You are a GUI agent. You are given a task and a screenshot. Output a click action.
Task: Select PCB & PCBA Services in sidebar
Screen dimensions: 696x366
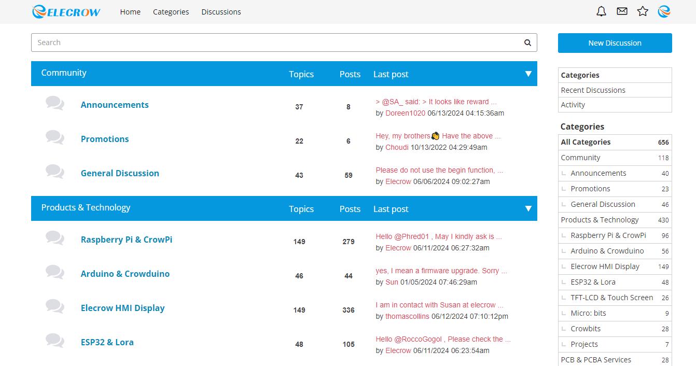[x=615, y=359]
